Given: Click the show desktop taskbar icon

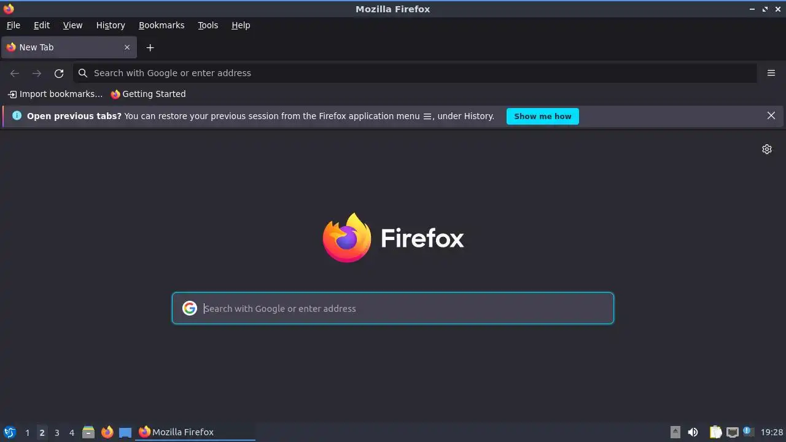Looking at the screenshot, I should pyautogui.click(x=125, y=432).
